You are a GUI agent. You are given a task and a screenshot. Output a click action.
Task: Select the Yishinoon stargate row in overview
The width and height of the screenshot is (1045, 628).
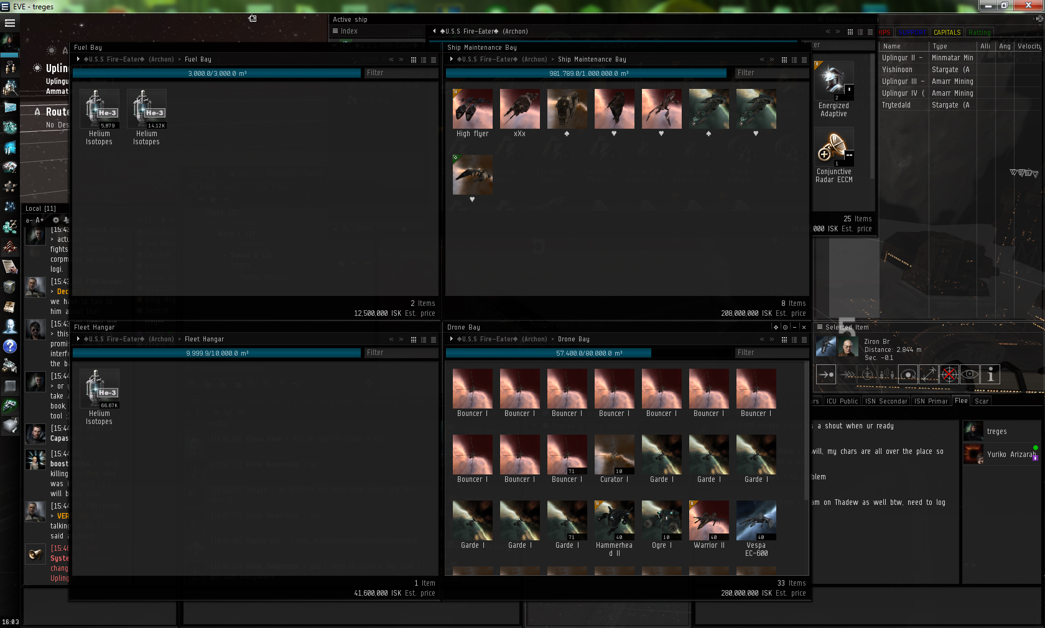(x=960, y=70)
